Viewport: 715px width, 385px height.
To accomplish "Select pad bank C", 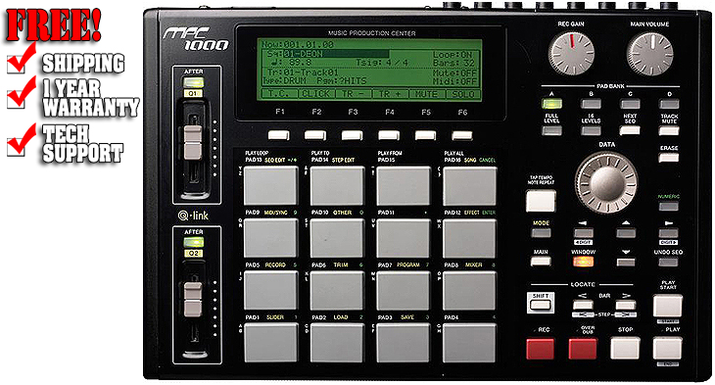I will click(630, 104).
